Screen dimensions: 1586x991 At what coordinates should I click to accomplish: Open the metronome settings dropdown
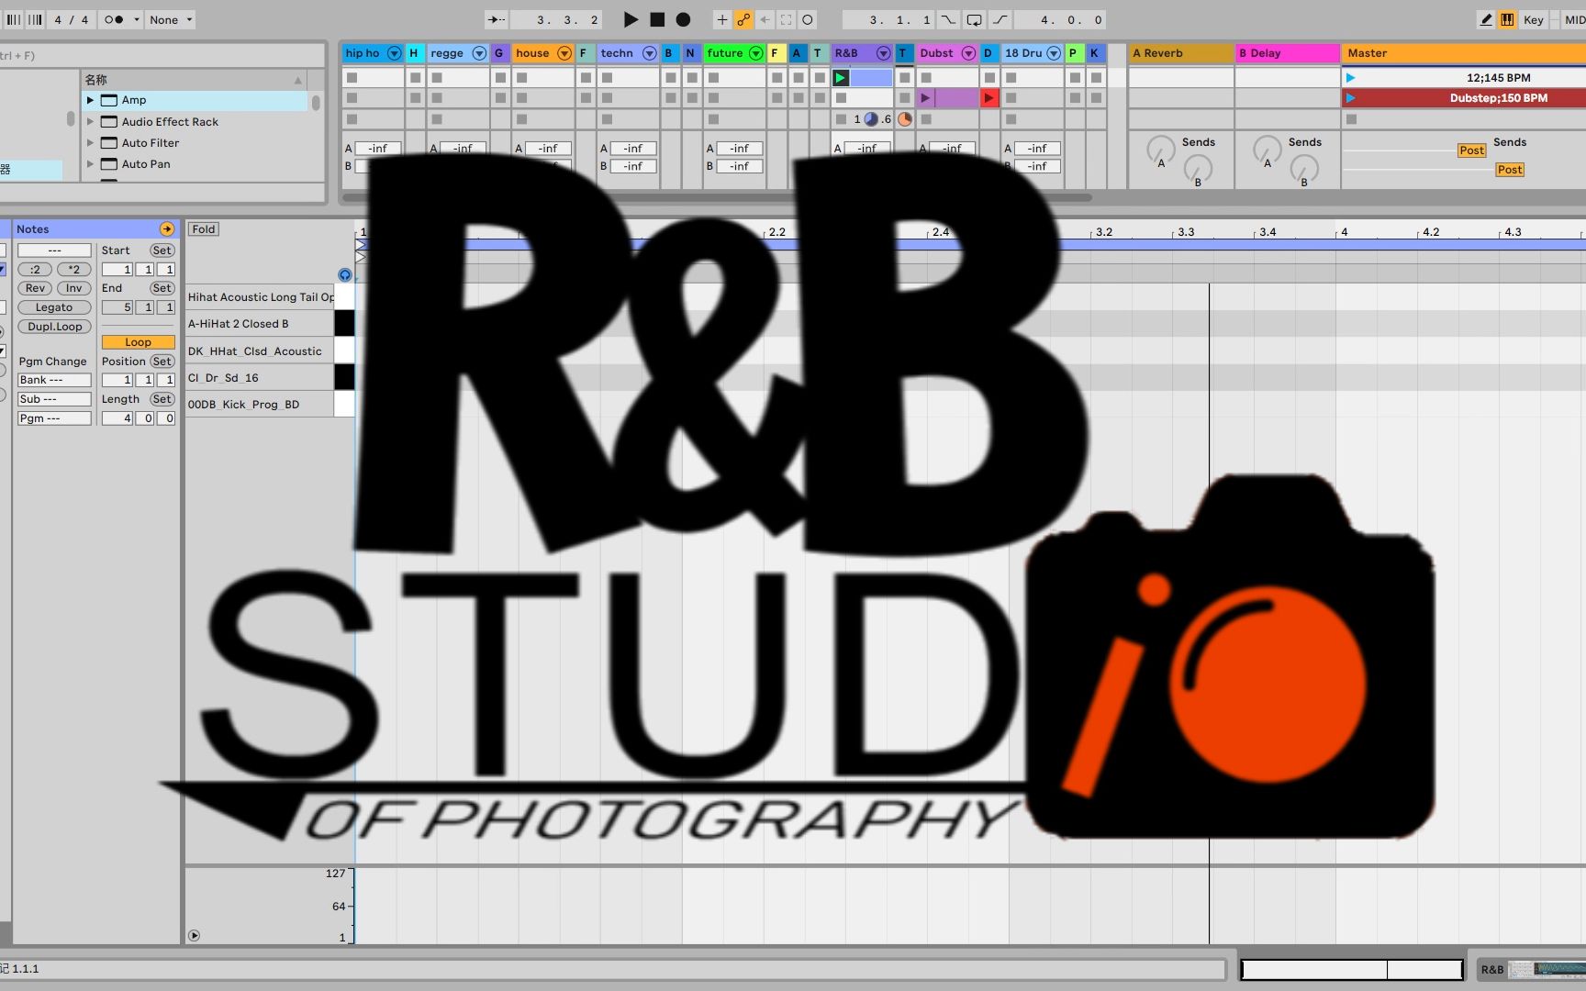click(137, 19)
